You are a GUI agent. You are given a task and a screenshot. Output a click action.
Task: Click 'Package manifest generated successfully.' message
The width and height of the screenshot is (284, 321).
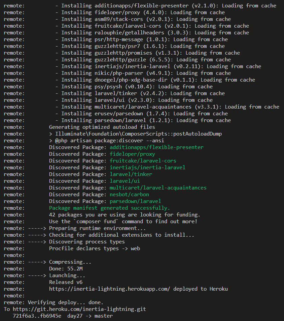[109, 208]
